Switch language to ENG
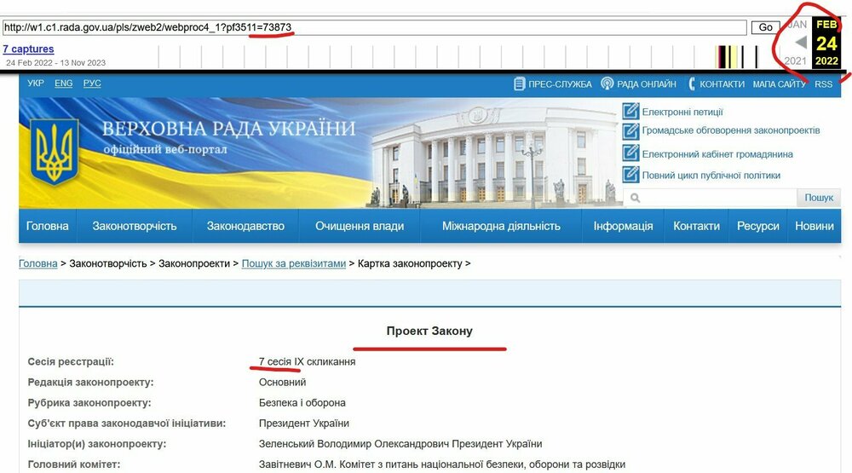The image size is (852, 473). point(64,84)
